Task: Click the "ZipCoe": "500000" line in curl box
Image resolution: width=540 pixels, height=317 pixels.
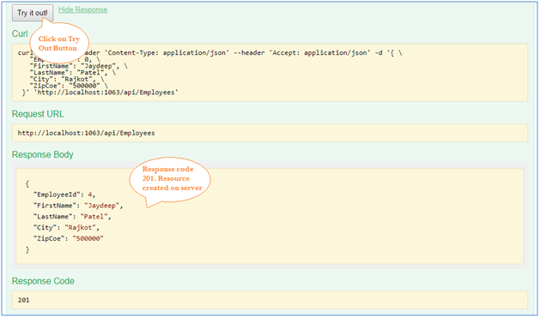Action: [x=69, y=86]
